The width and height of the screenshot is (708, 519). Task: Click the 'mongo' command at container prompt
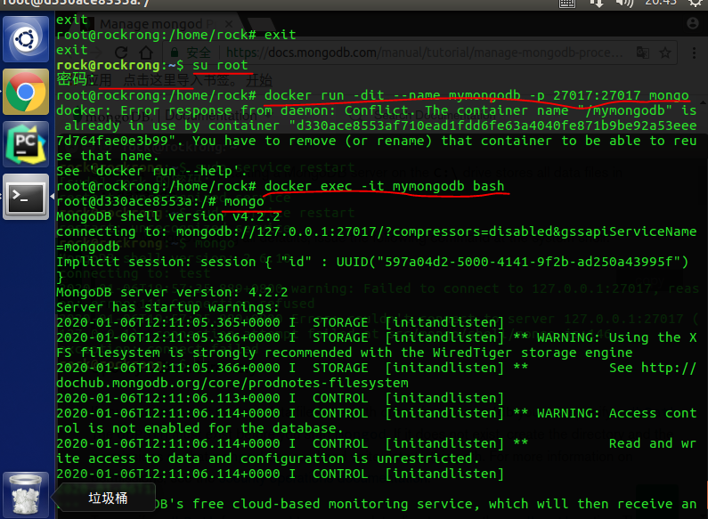pos(244,201)
